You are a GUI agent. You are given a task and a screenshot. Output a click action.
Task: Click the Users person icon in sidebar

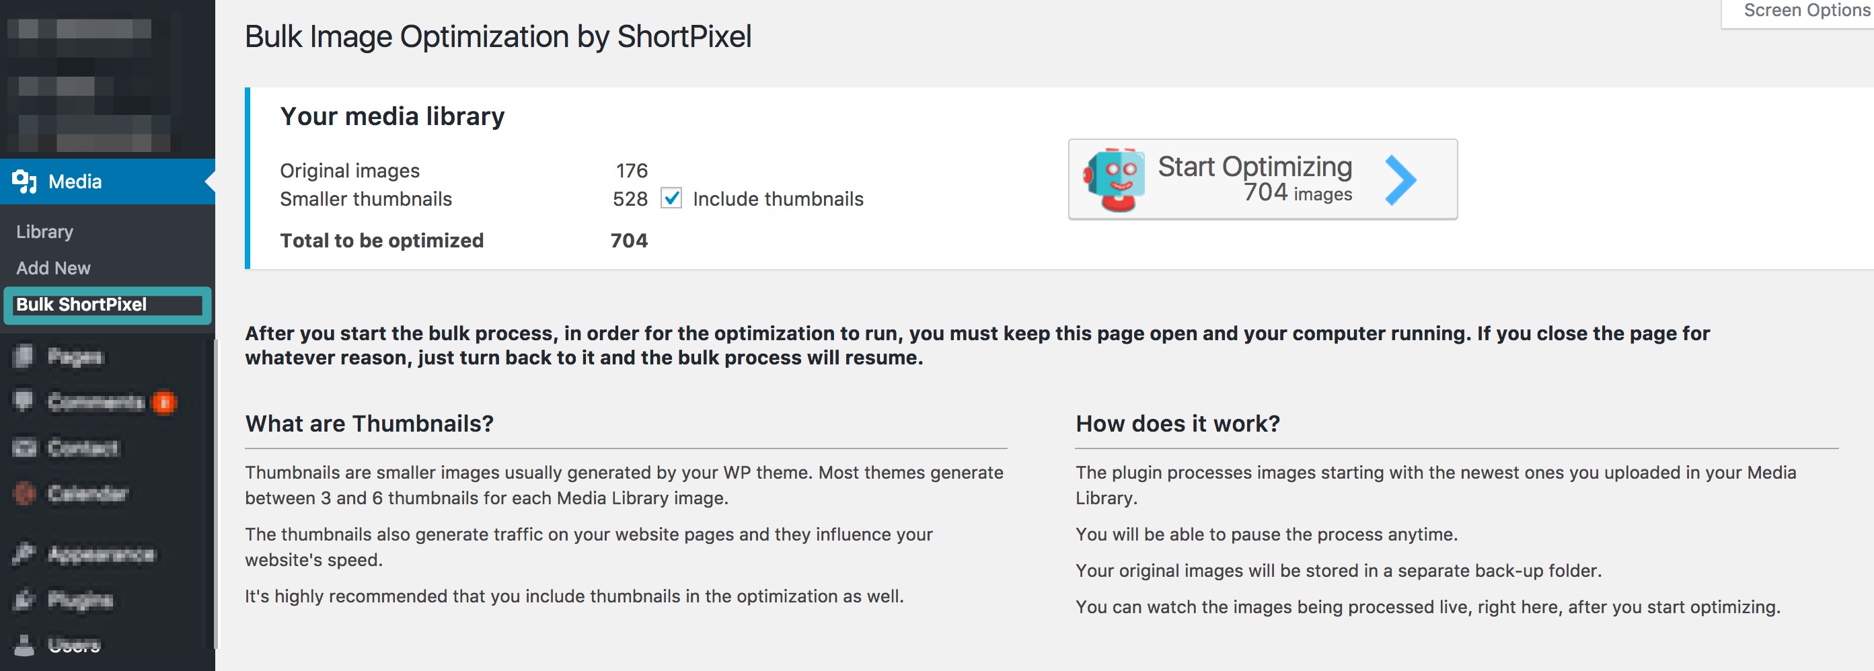[x=24, y=645]
